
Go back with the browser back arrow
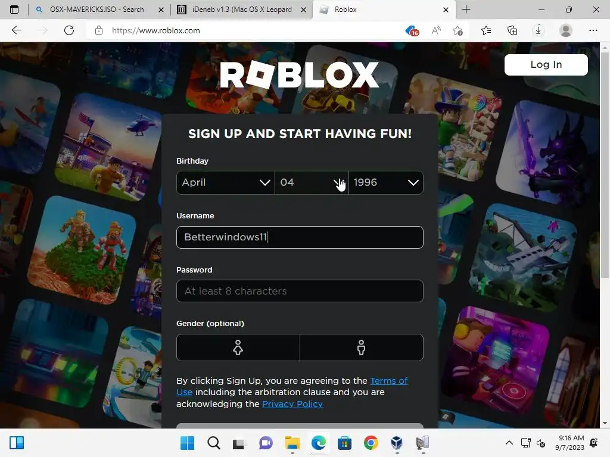17,30
